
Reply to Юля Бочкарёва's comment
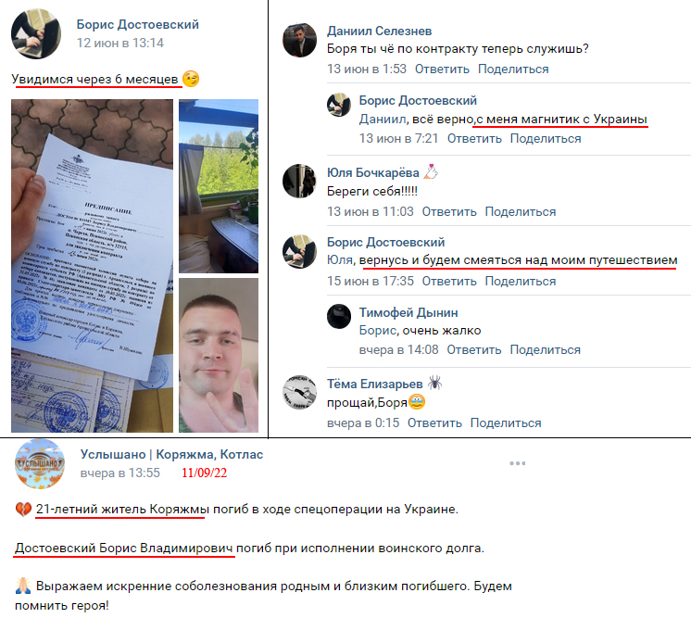pos(449,212)
